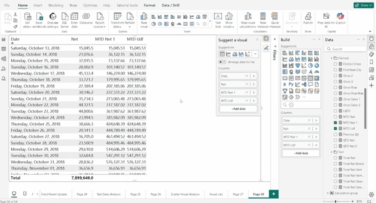Check the LQTD field
The width and height of the screenshot is (376, 203).
pos(335,111)
